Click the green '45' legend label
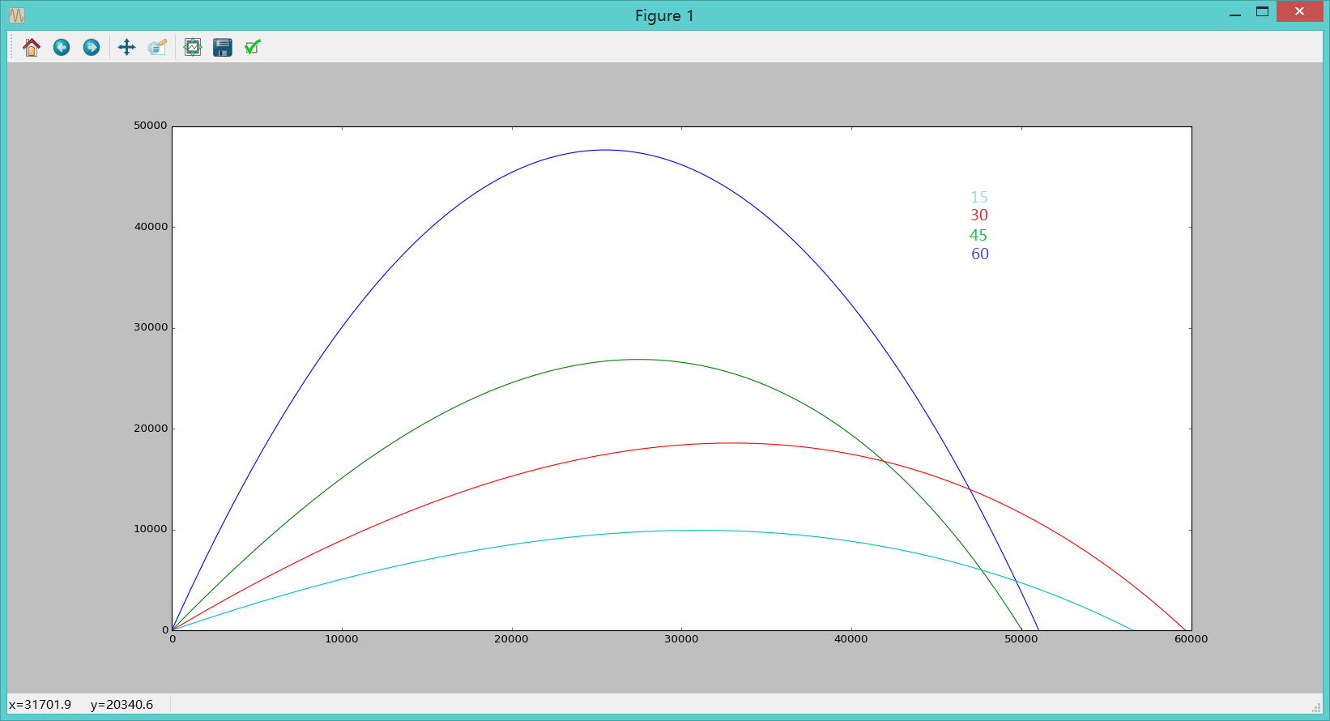This screenshot has width=1330, height=721. [x=978, y=235]
